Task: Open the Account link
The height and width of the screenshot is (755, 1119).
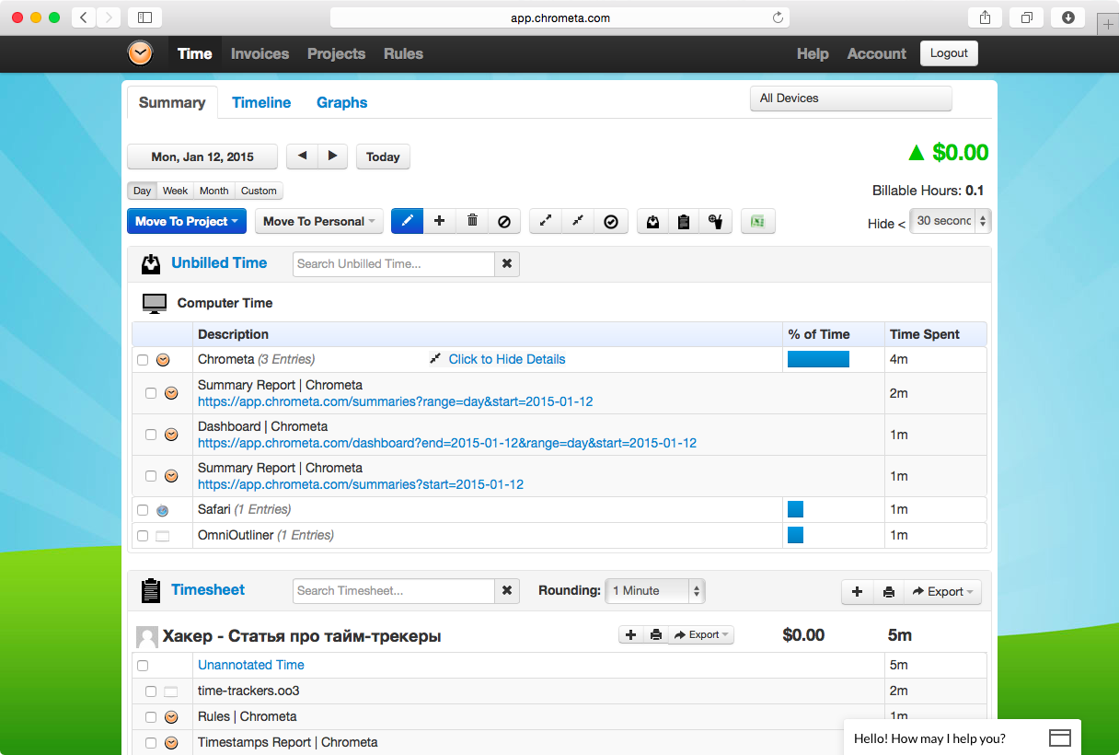Action: point(877,53)
